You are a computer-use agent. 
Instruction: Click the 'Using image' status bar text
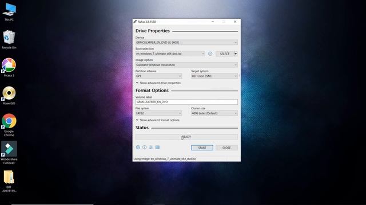[165, 159]
